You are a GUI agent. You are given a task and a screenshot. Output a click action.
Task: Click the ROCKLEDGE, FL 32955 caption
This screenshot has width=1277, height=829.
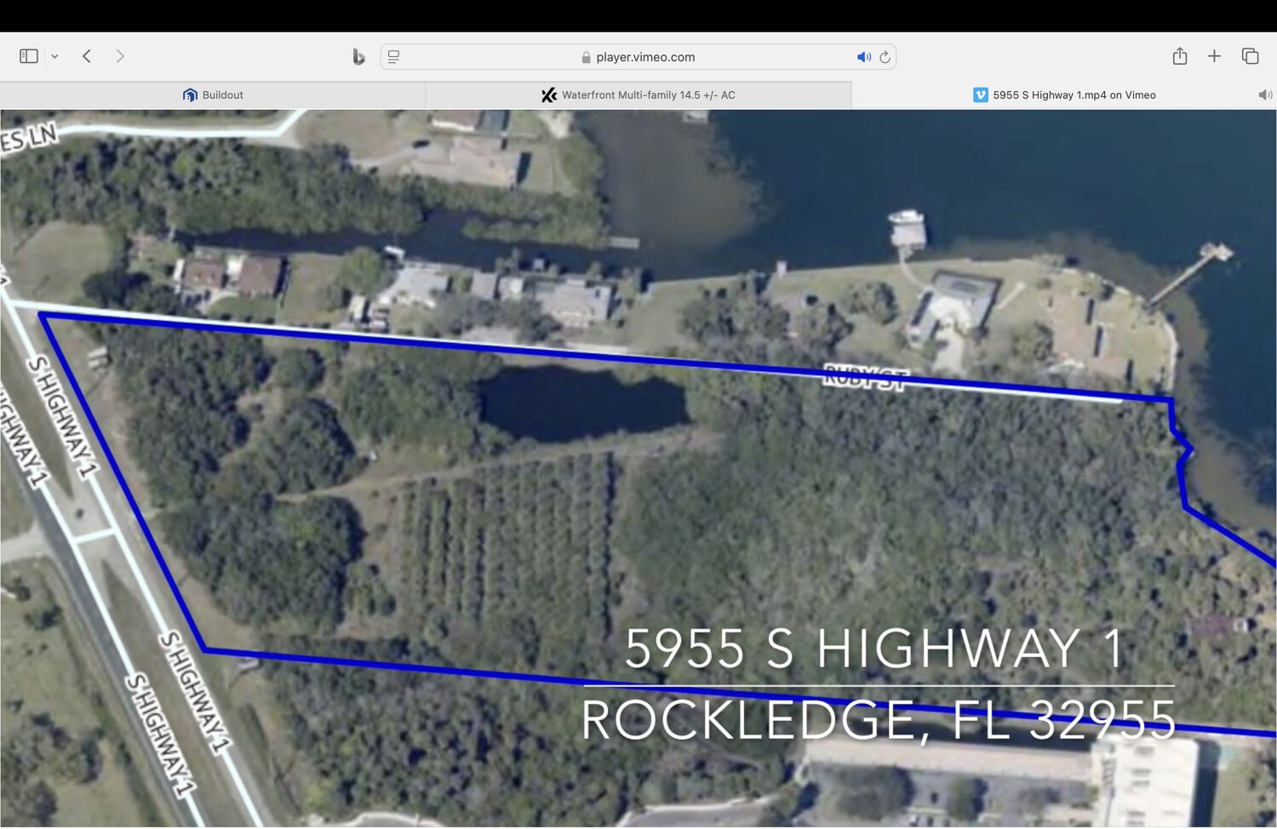(x=879, y=720)
